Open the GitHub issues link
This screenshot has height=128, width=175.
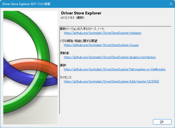click(x=101, y=45)
